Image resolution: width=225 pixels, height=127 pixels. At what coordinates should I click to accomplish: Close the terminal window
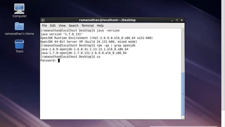tap(182, 20)
